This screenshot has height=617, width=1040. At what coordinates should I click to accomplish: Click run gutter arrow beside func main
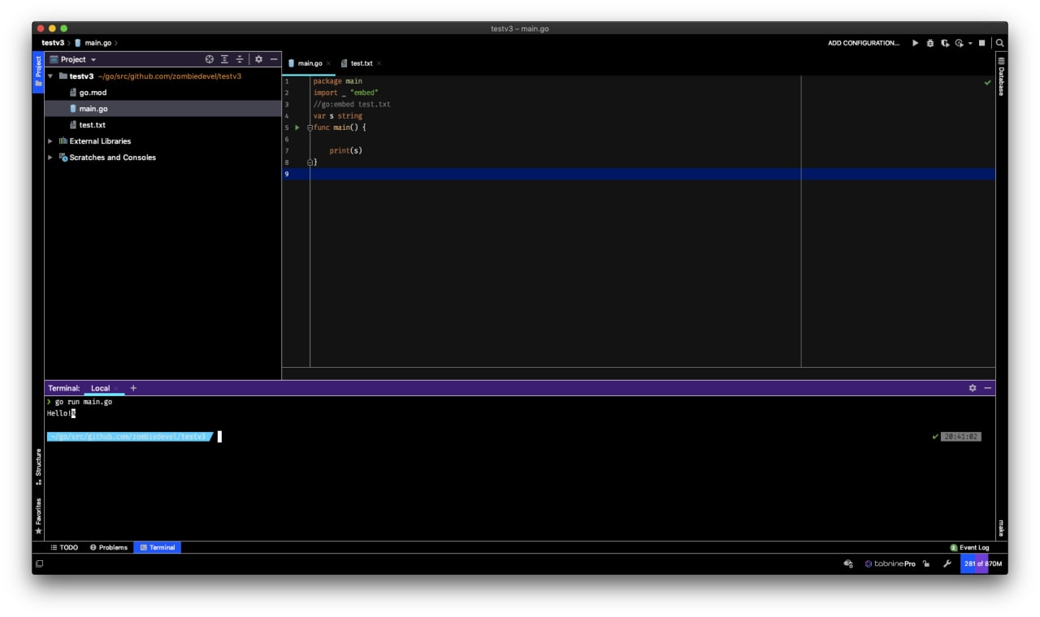click(x=297, y=127)
